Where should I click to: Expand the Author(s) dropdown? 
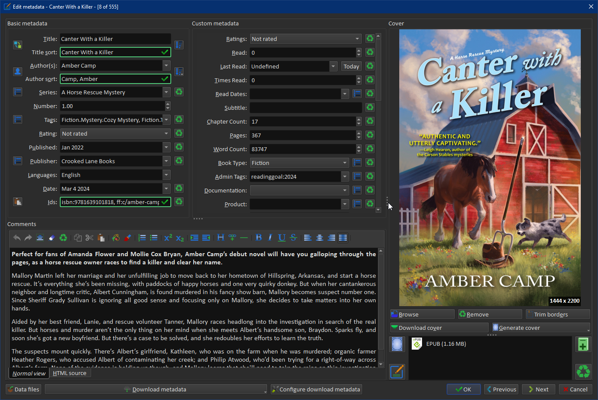(x=166, y=65)
